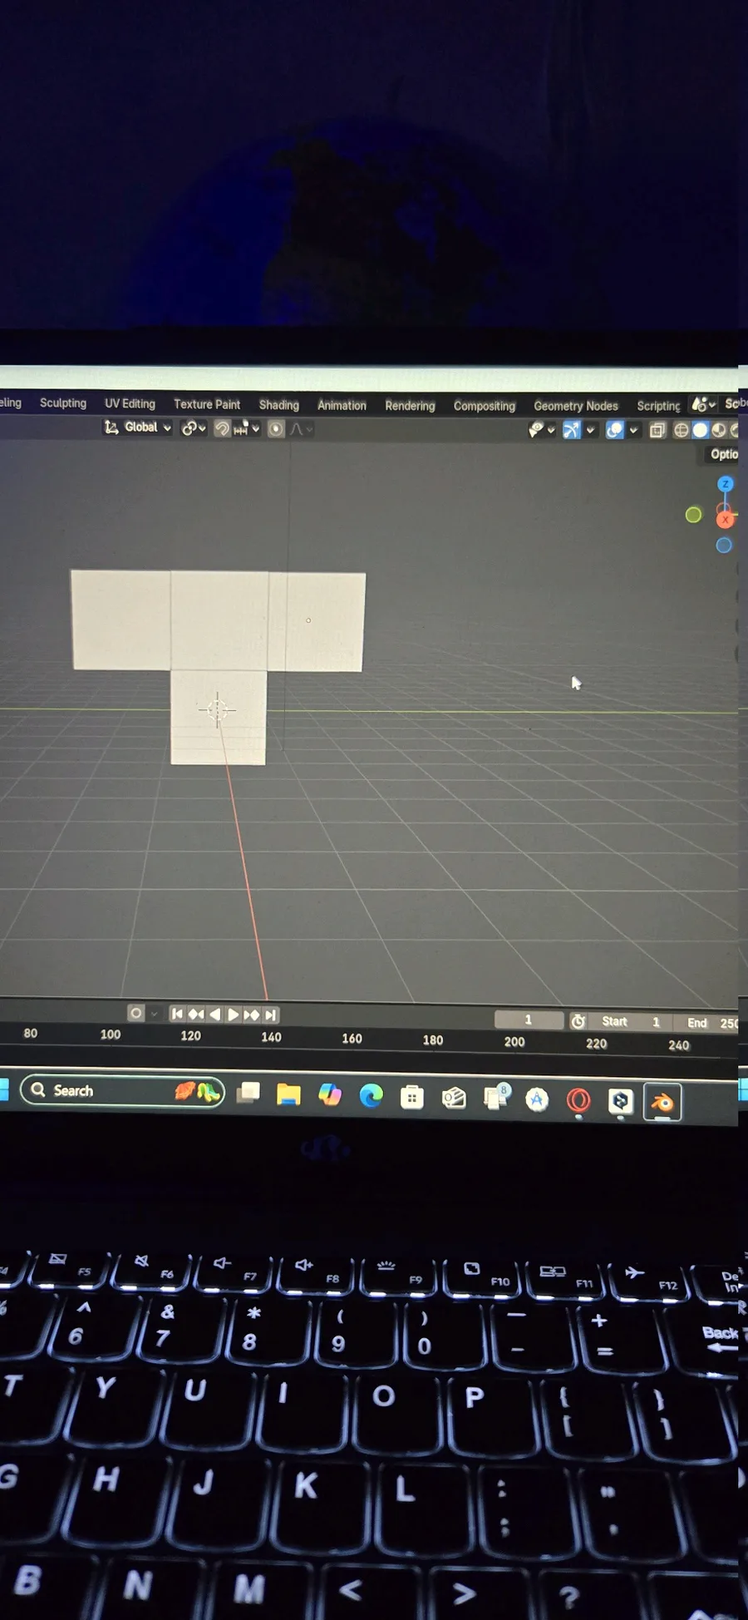The image size is (748, 1620).
Task: Click frame 160 on the timeline ruler
Action: [352, 1039]
